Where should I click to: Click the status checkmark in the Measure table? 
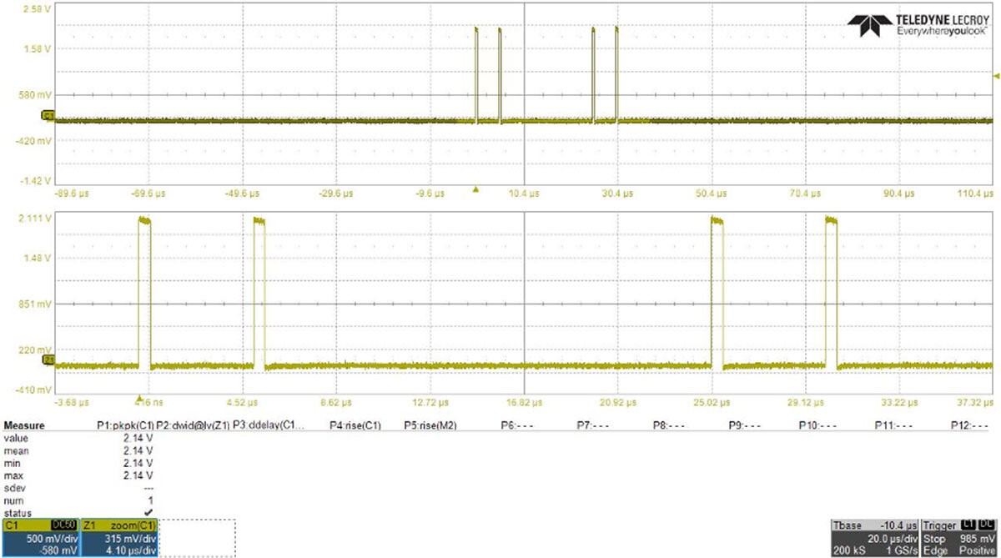(148, 511)
